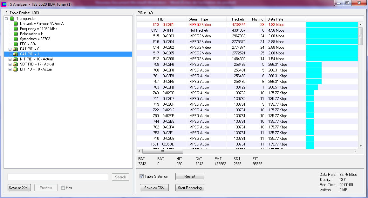
Task: Click the green Transponder node icon
Action: [12, 19]
